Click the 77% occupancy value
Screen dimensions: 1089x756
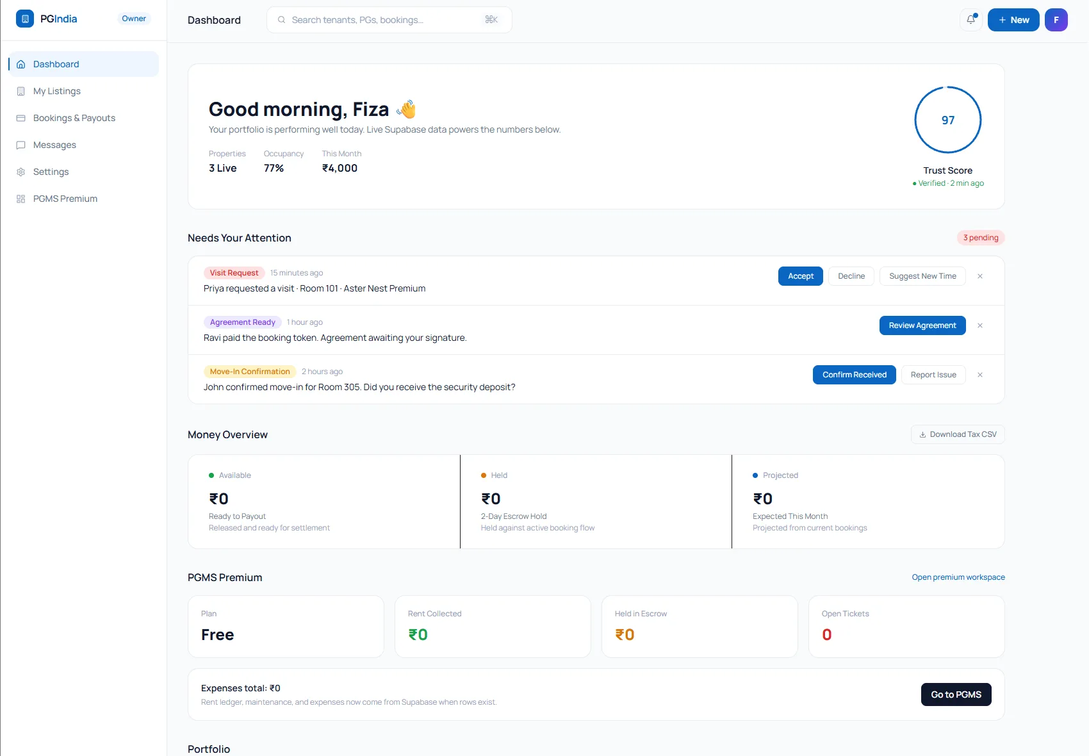[x=274, y=168]
